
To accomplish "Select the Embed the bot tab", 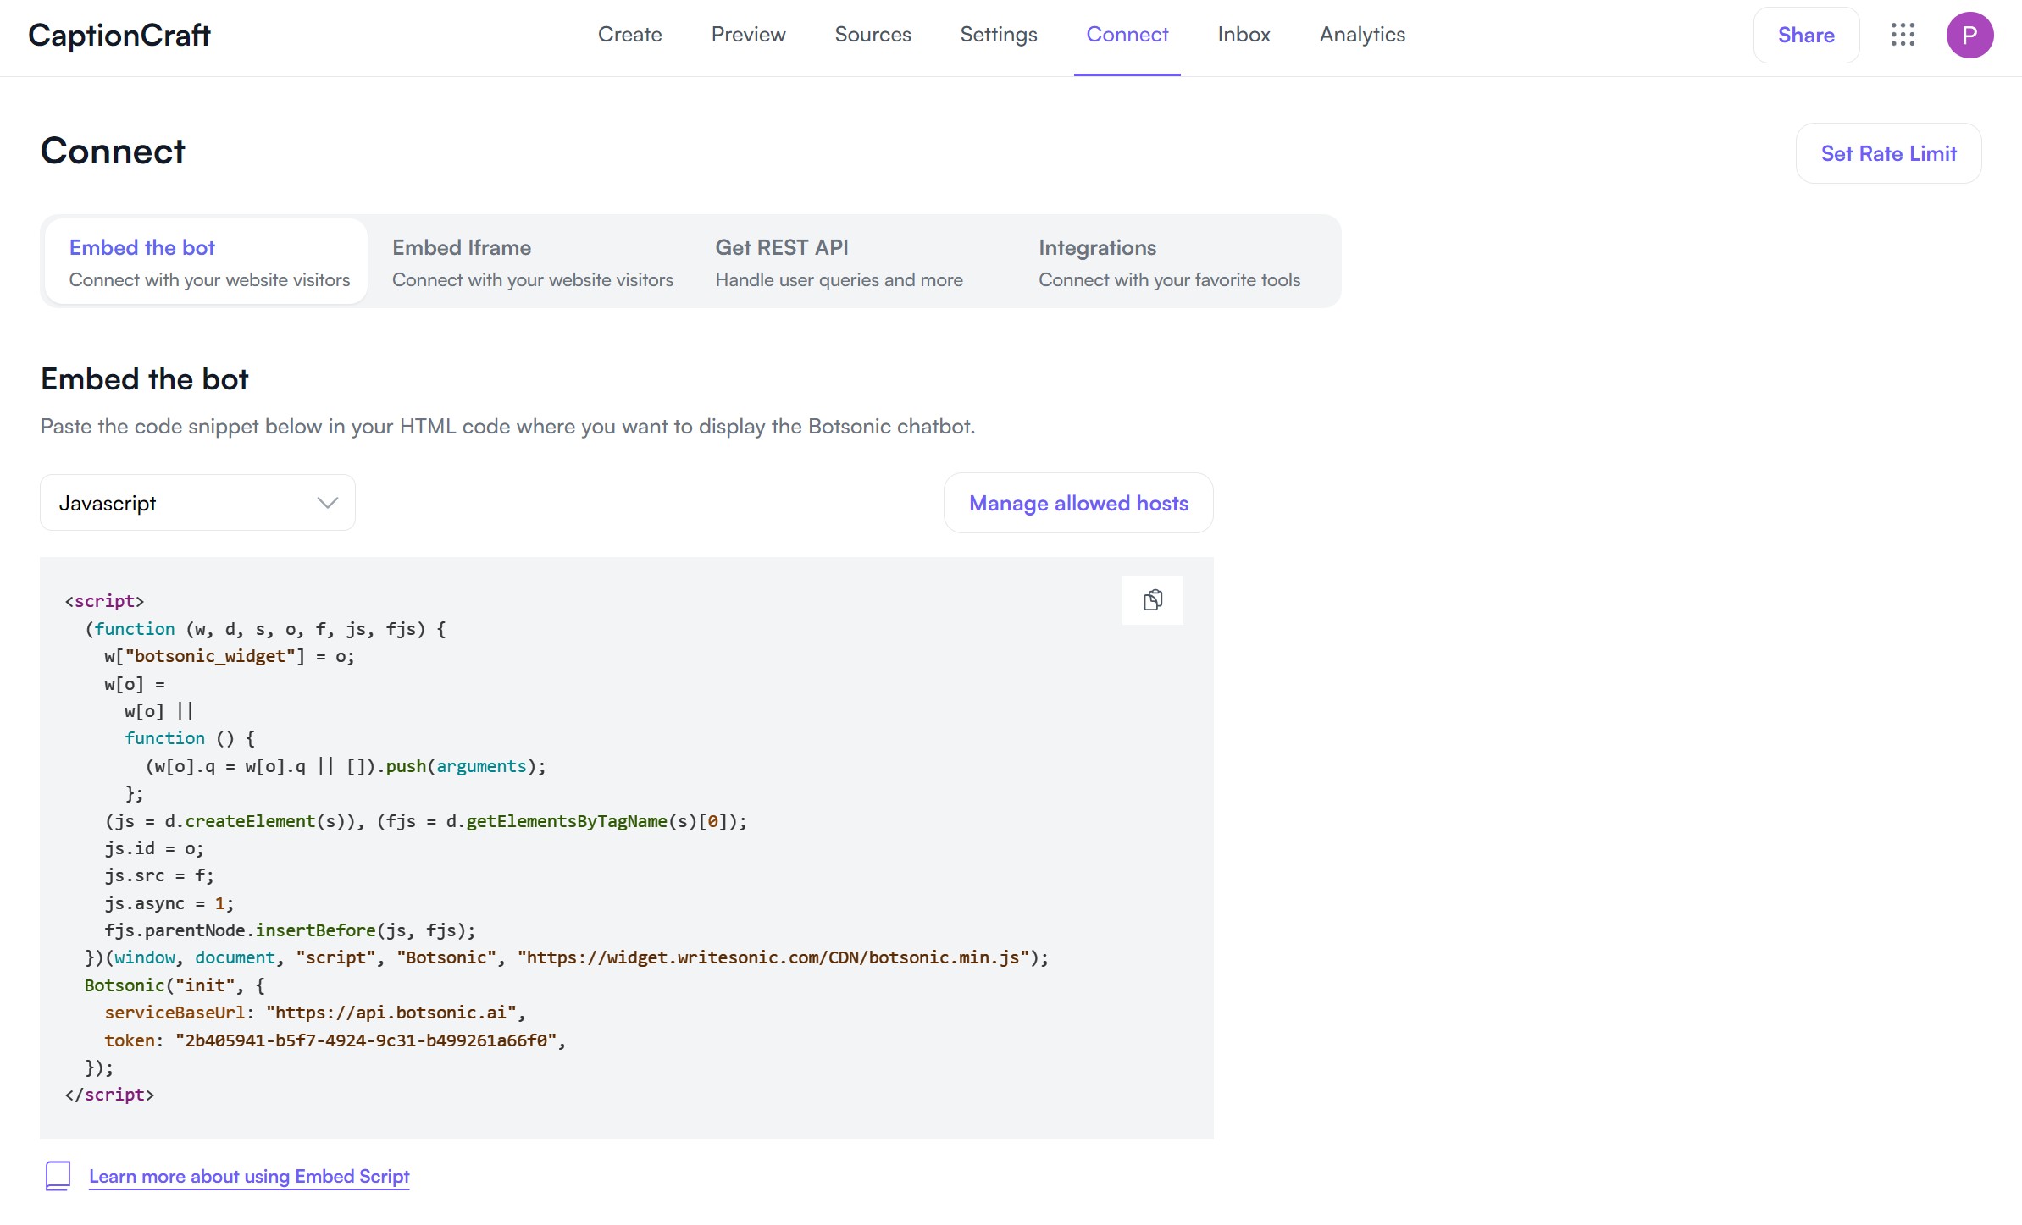I will click(x=208, y=262).
